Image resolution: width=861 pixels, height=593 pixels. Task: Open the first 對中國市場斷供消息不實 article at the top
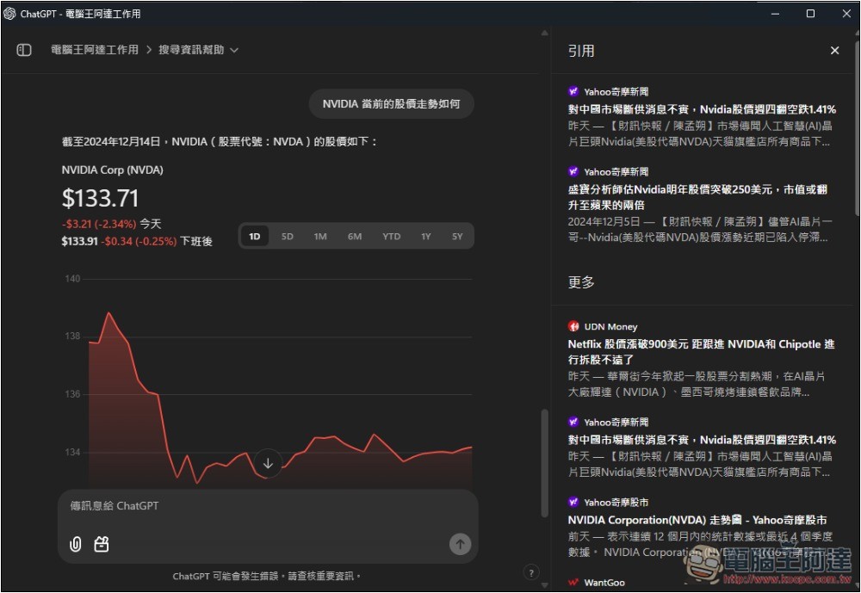coord(702,109)
